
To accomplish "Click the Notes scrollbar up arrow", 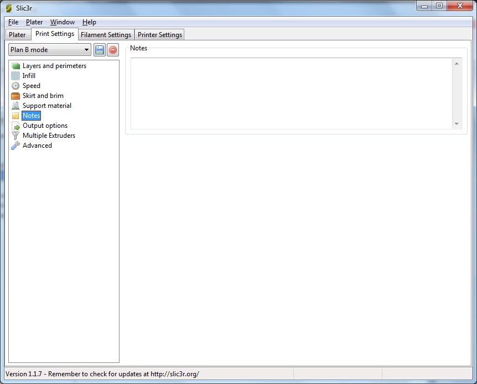I will pos(457,64).
